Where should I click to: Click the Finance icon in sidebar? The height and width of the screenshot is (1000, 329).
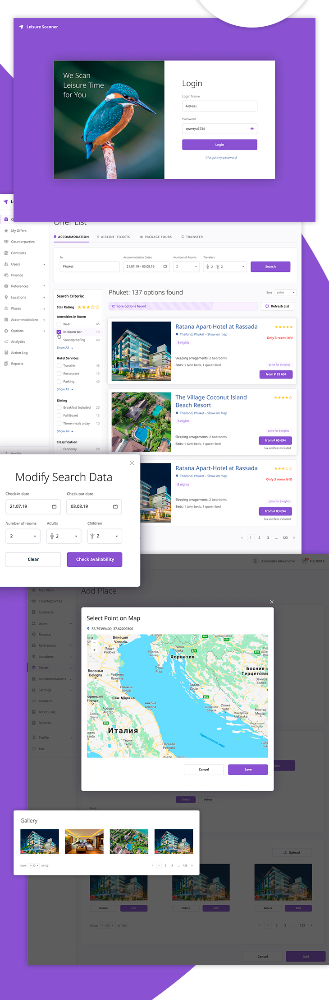[x=6, y=275]
